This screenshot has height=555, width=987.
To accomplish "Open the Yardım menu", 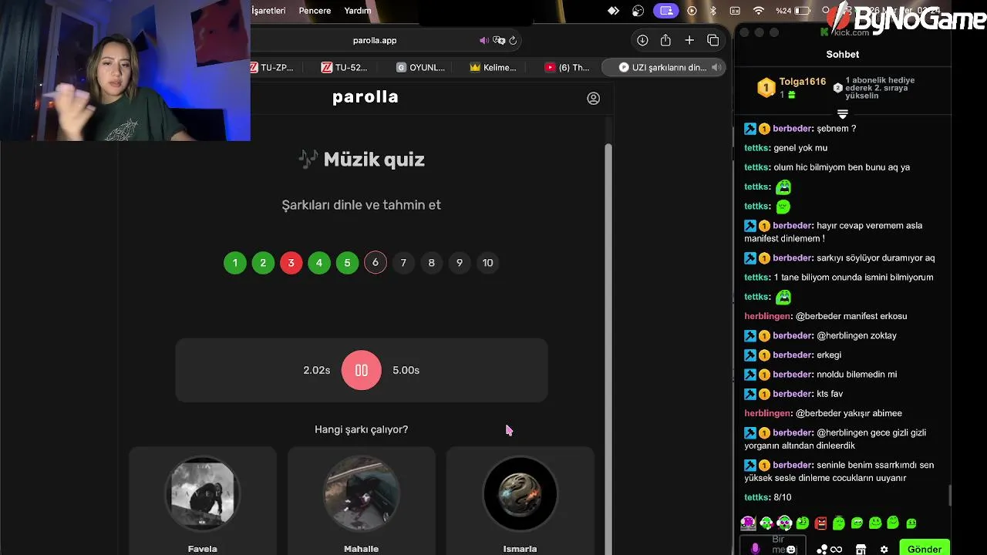I will pyautogui.click(x=358, y=11).
